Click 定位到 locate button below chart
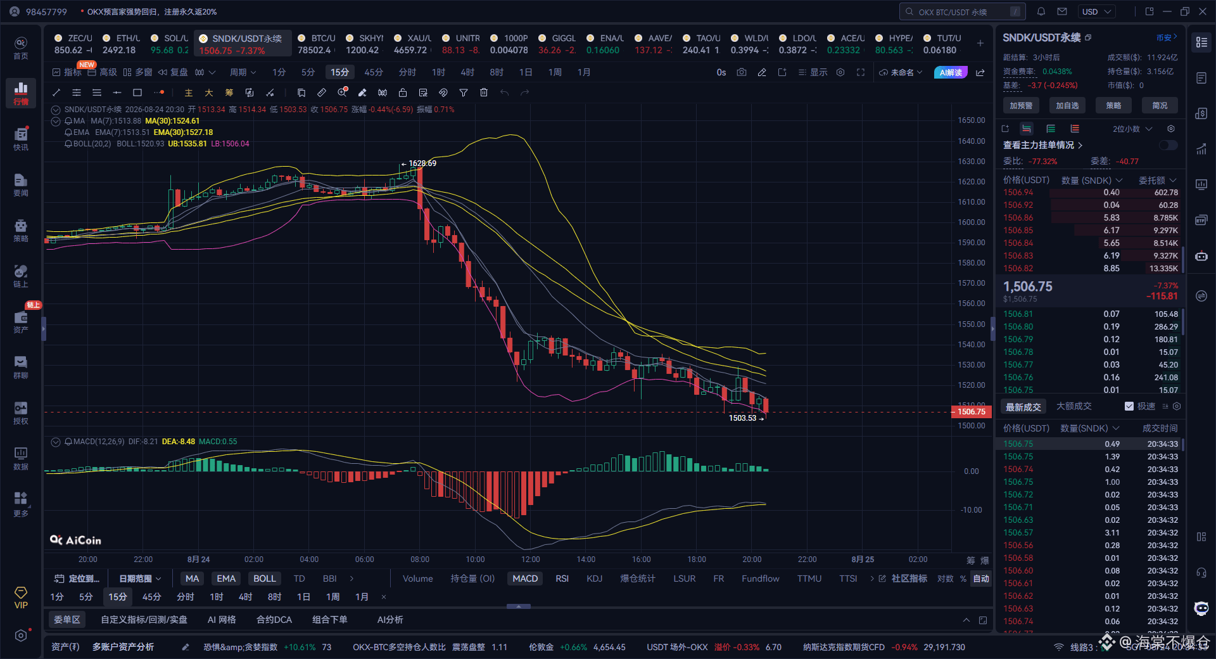 [77, 579]
